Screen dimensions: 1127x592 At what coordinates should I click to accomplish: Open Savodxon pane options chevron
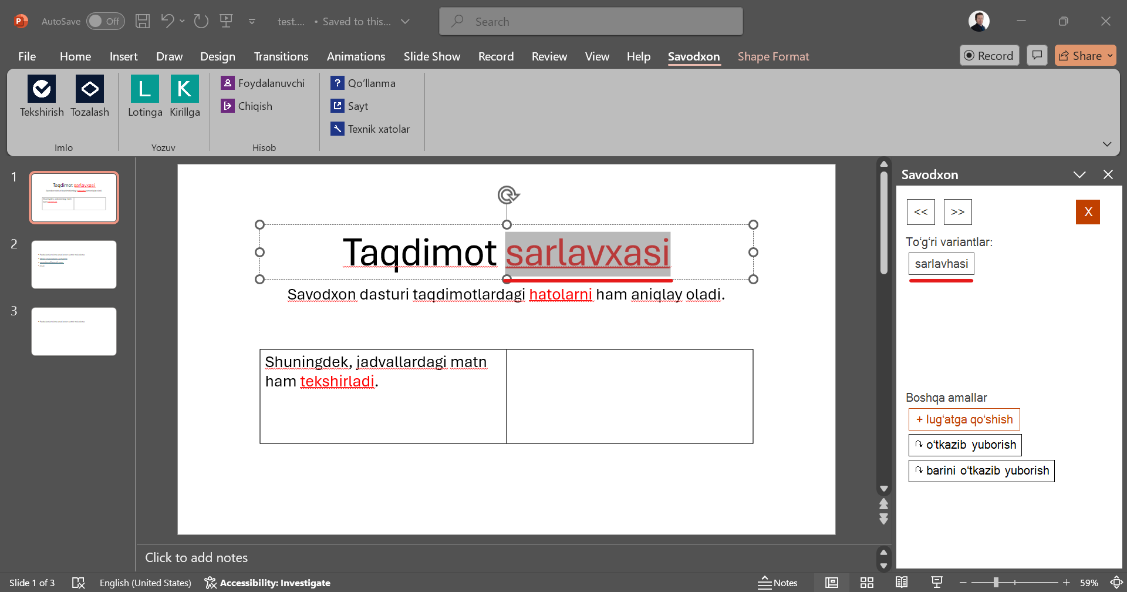[x=1079, y=175]
